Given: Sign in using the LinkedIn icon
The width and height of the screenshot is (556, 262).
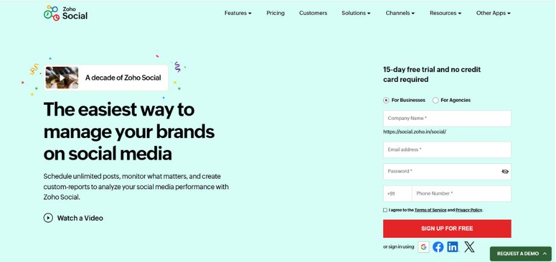Looking at the screenshot, I should point(452,246).
